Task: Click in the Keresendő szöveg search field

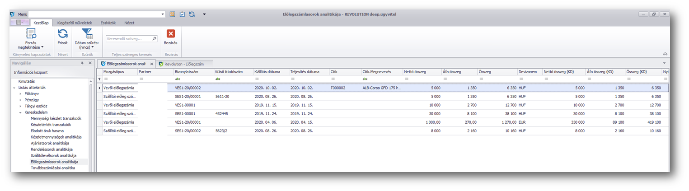Action: 128,39
